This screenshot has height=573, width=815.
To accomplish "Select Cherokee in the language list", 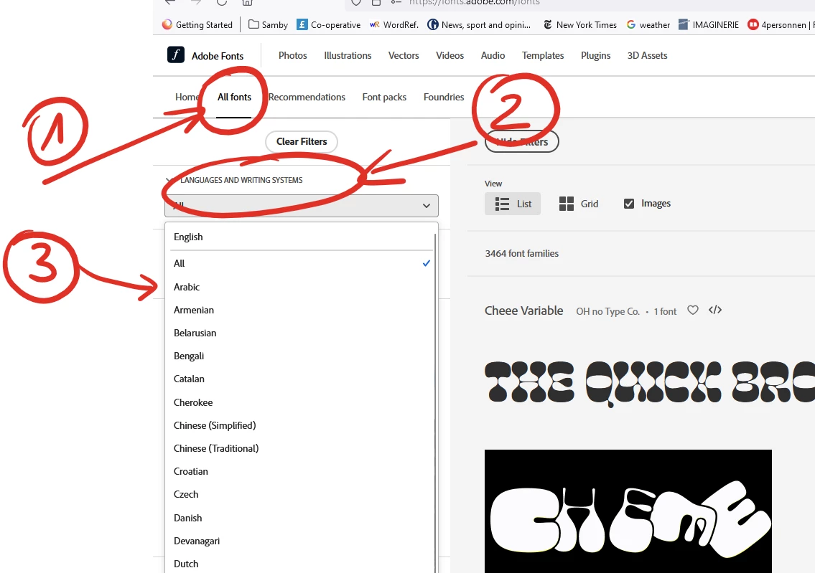I will coord(300,402).
